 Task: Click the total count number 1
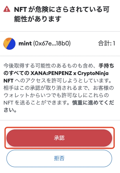pyautogui.click(x=114, y=43)
